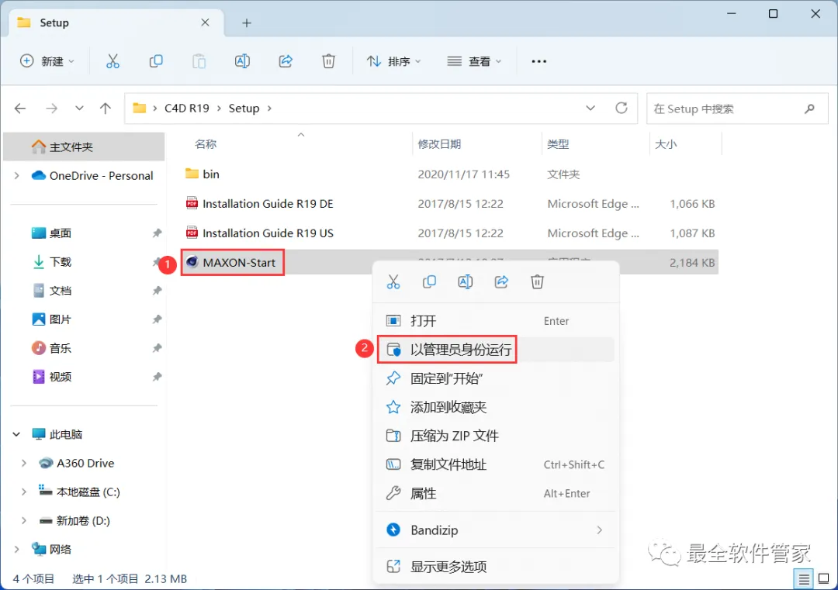Open the 新建 (New) dropdown
The width and height of the screenshot is (838, 590).
47,61
